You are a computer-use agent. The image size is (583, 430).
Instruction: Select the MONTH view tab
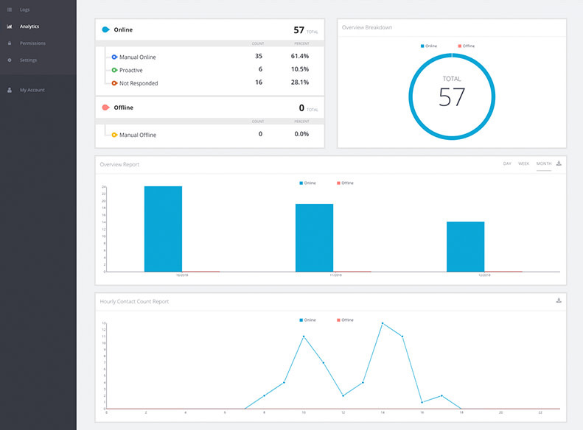click(x=544, y=163)
